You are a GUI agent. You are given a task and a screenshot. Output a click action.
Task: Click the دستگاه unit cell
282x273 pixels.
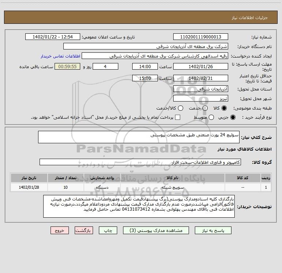[x=102, y=187]
